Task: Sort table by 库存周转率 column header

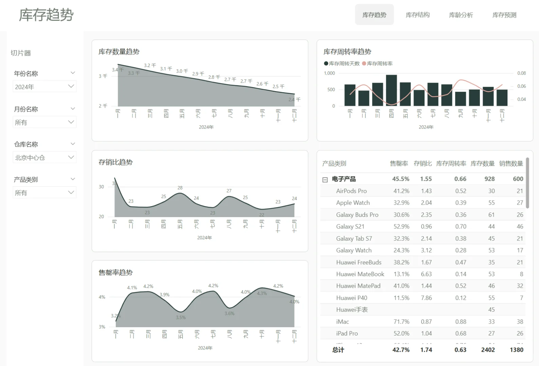Action: 451,164
